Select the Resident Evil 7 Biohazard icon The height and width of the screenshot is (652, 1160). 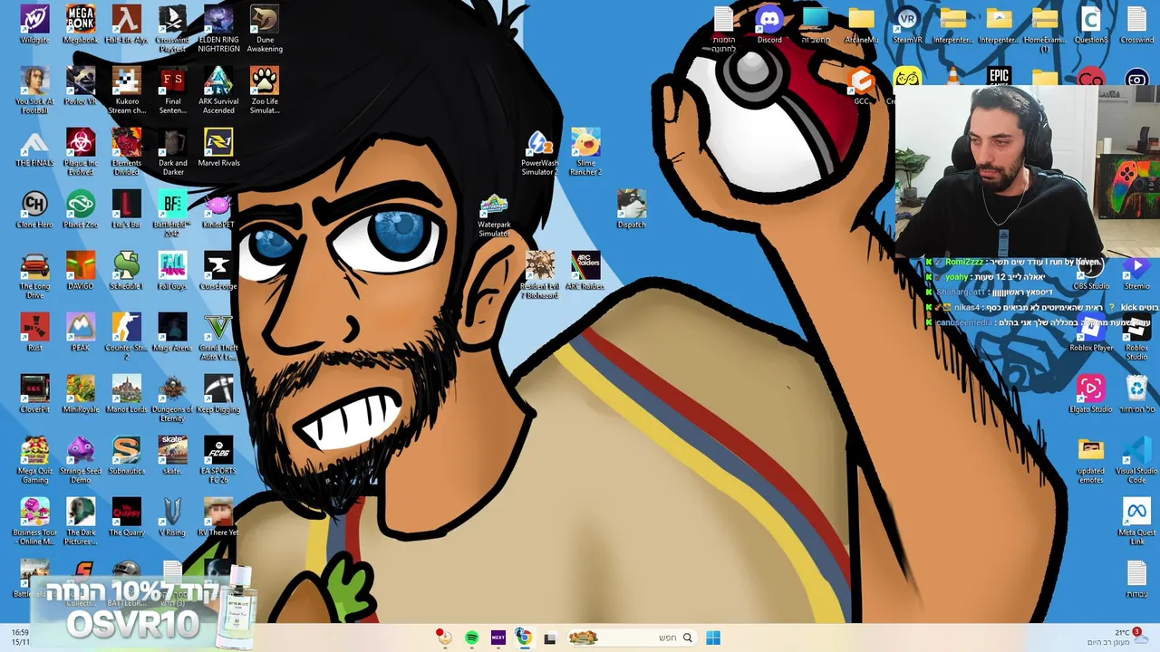(x=539, y=275)
